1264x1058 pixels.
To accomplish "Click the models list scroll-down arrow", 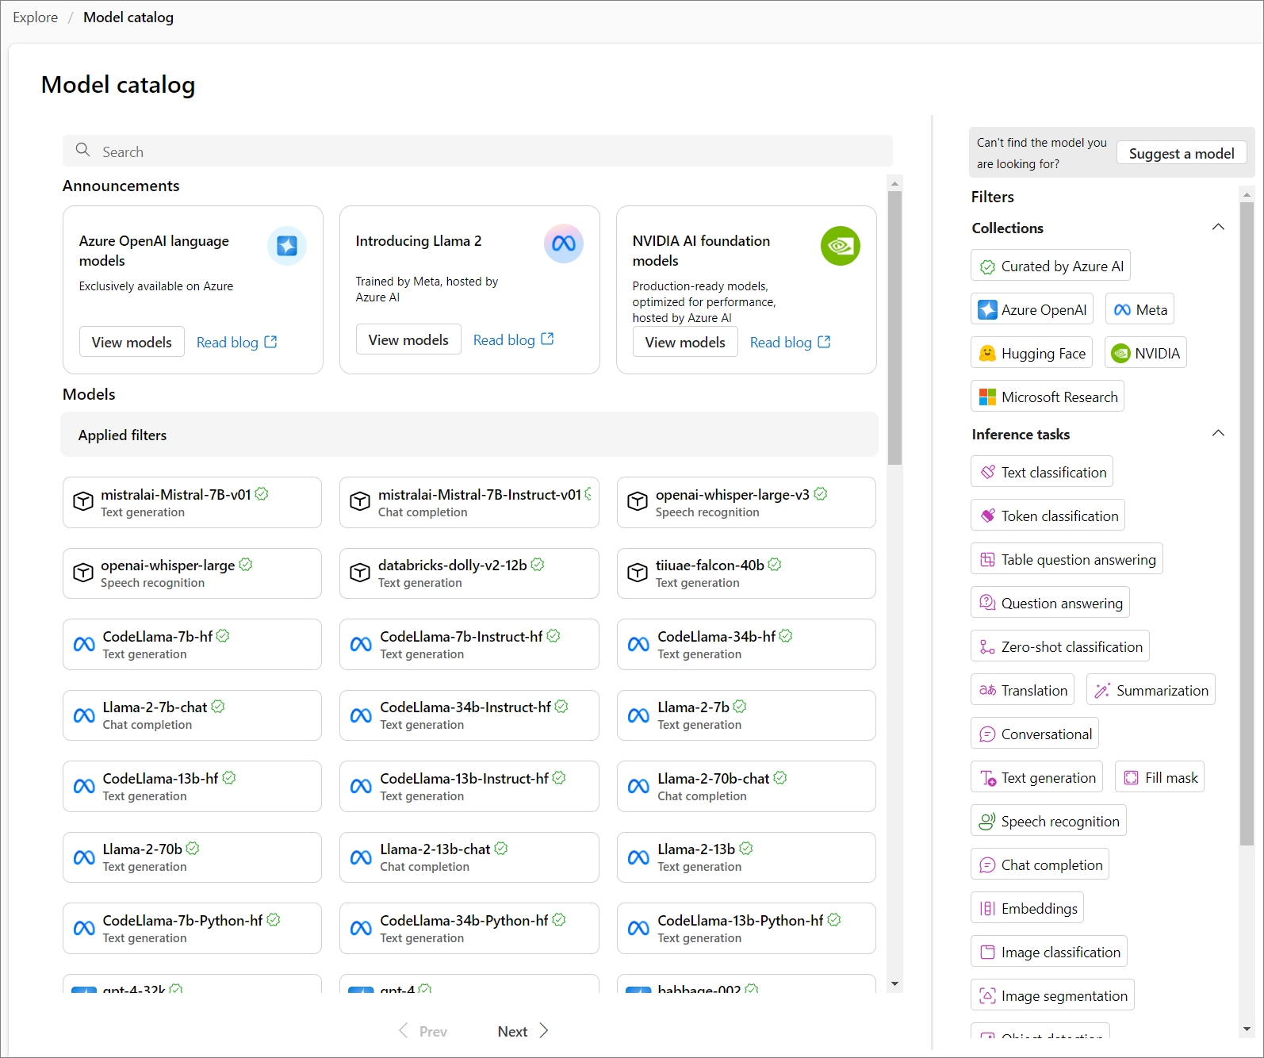I will [894, 984].
